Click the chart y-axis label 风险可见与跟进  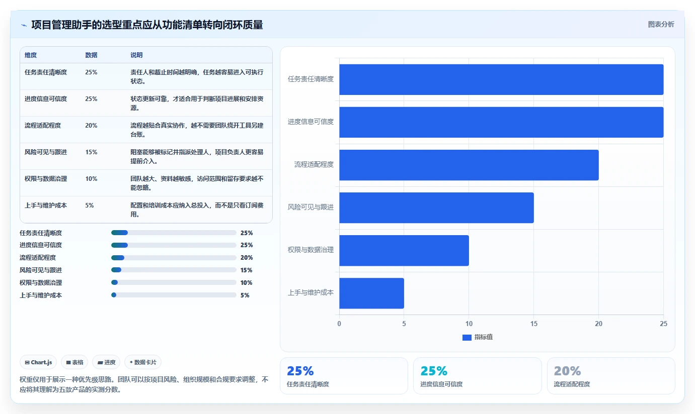[311, 207]
